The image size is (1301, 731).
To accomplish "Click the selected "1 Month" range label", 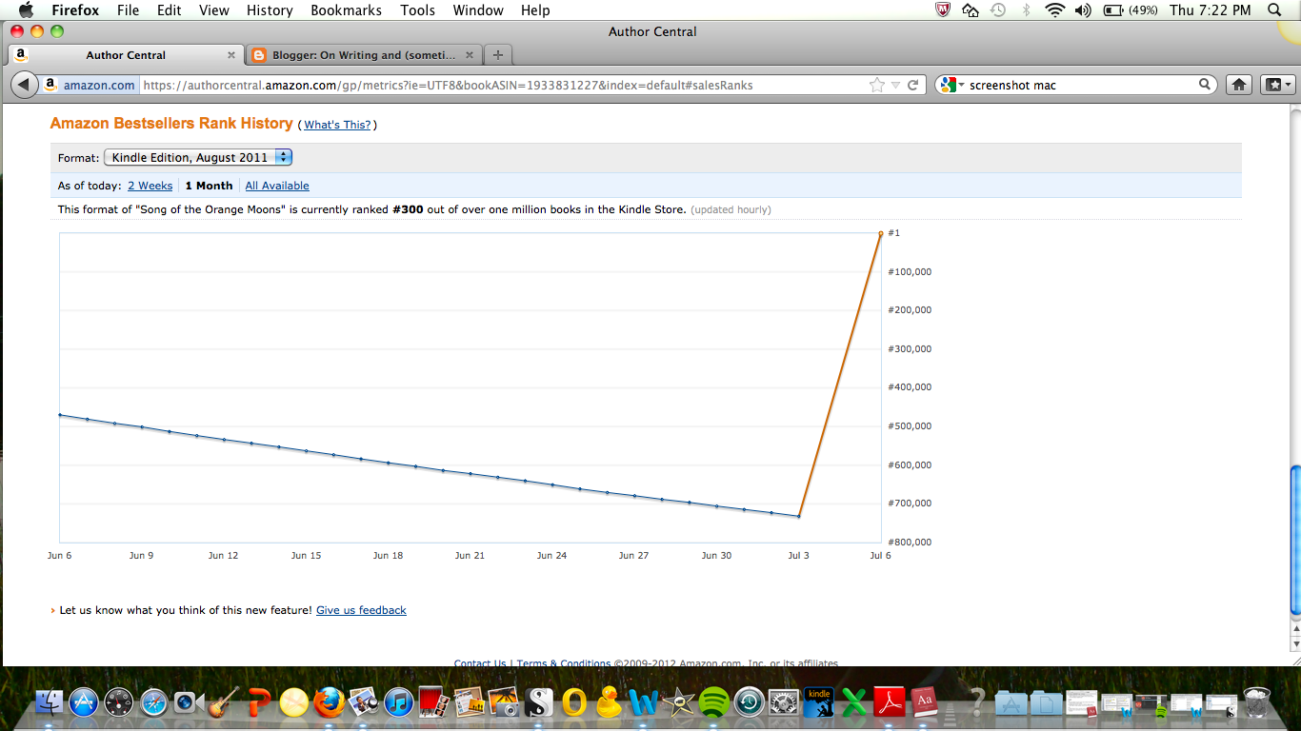I will pyautogui.click(x=209, y=186).
